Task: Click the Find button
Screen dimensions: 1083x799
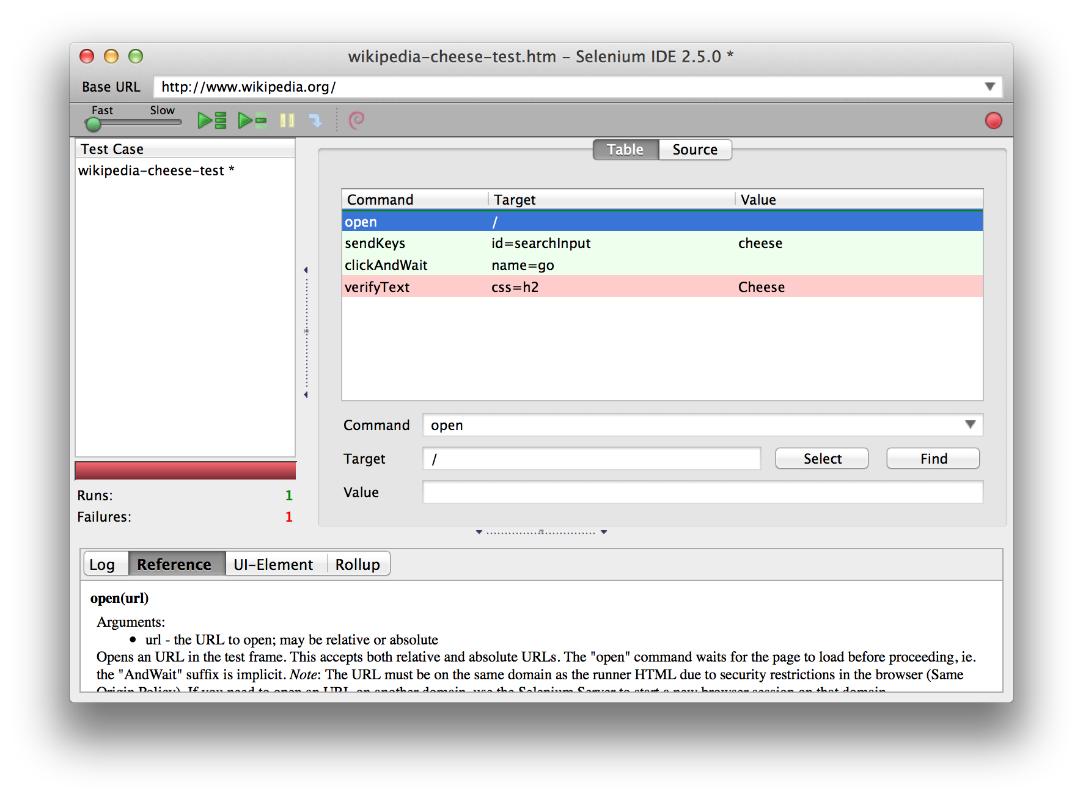Action: tap(933, 459)
